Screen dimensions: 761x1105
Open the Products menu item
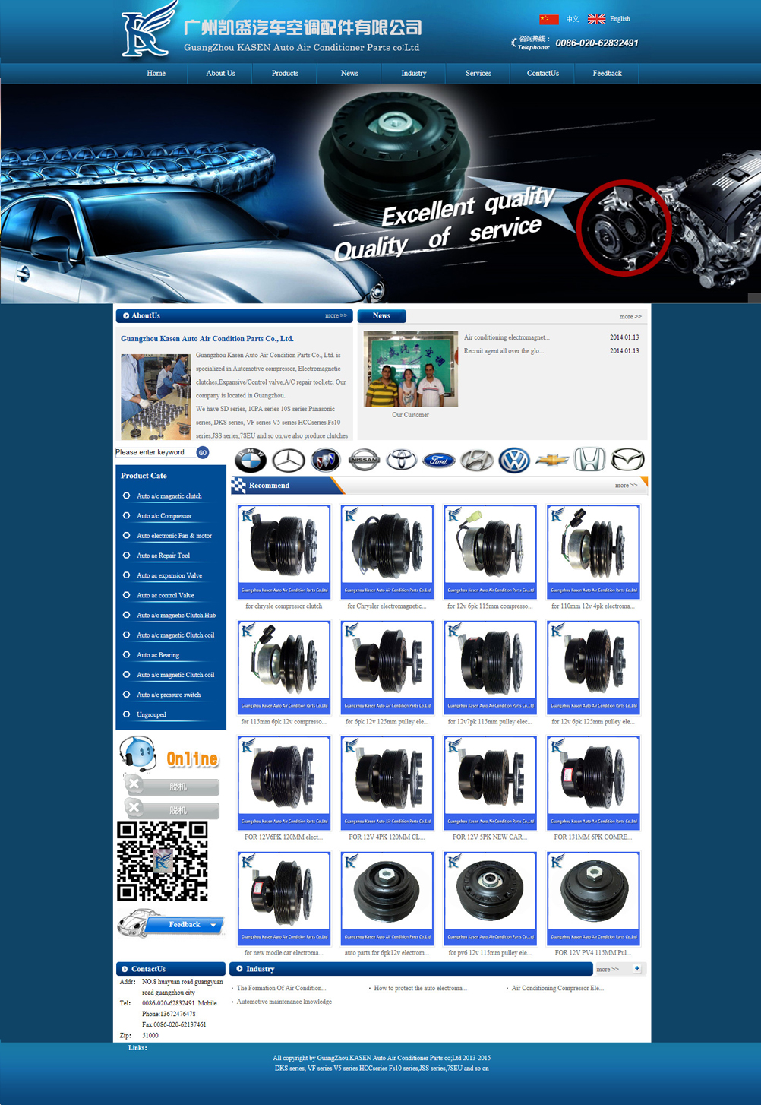(285, 74)
